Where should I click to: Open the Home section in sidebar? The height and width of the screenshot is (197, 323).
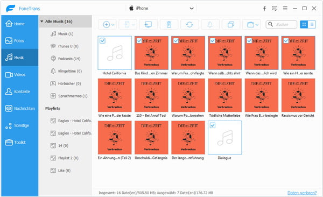(x=19, y=24)
